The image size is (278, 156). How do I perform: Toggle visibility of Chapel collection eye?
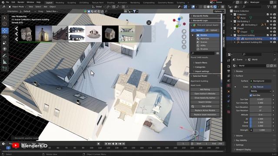[x=271, y=28]
